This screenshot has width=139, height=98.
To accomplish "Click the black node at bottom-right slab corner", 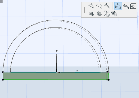I will [x=109, y=80].
